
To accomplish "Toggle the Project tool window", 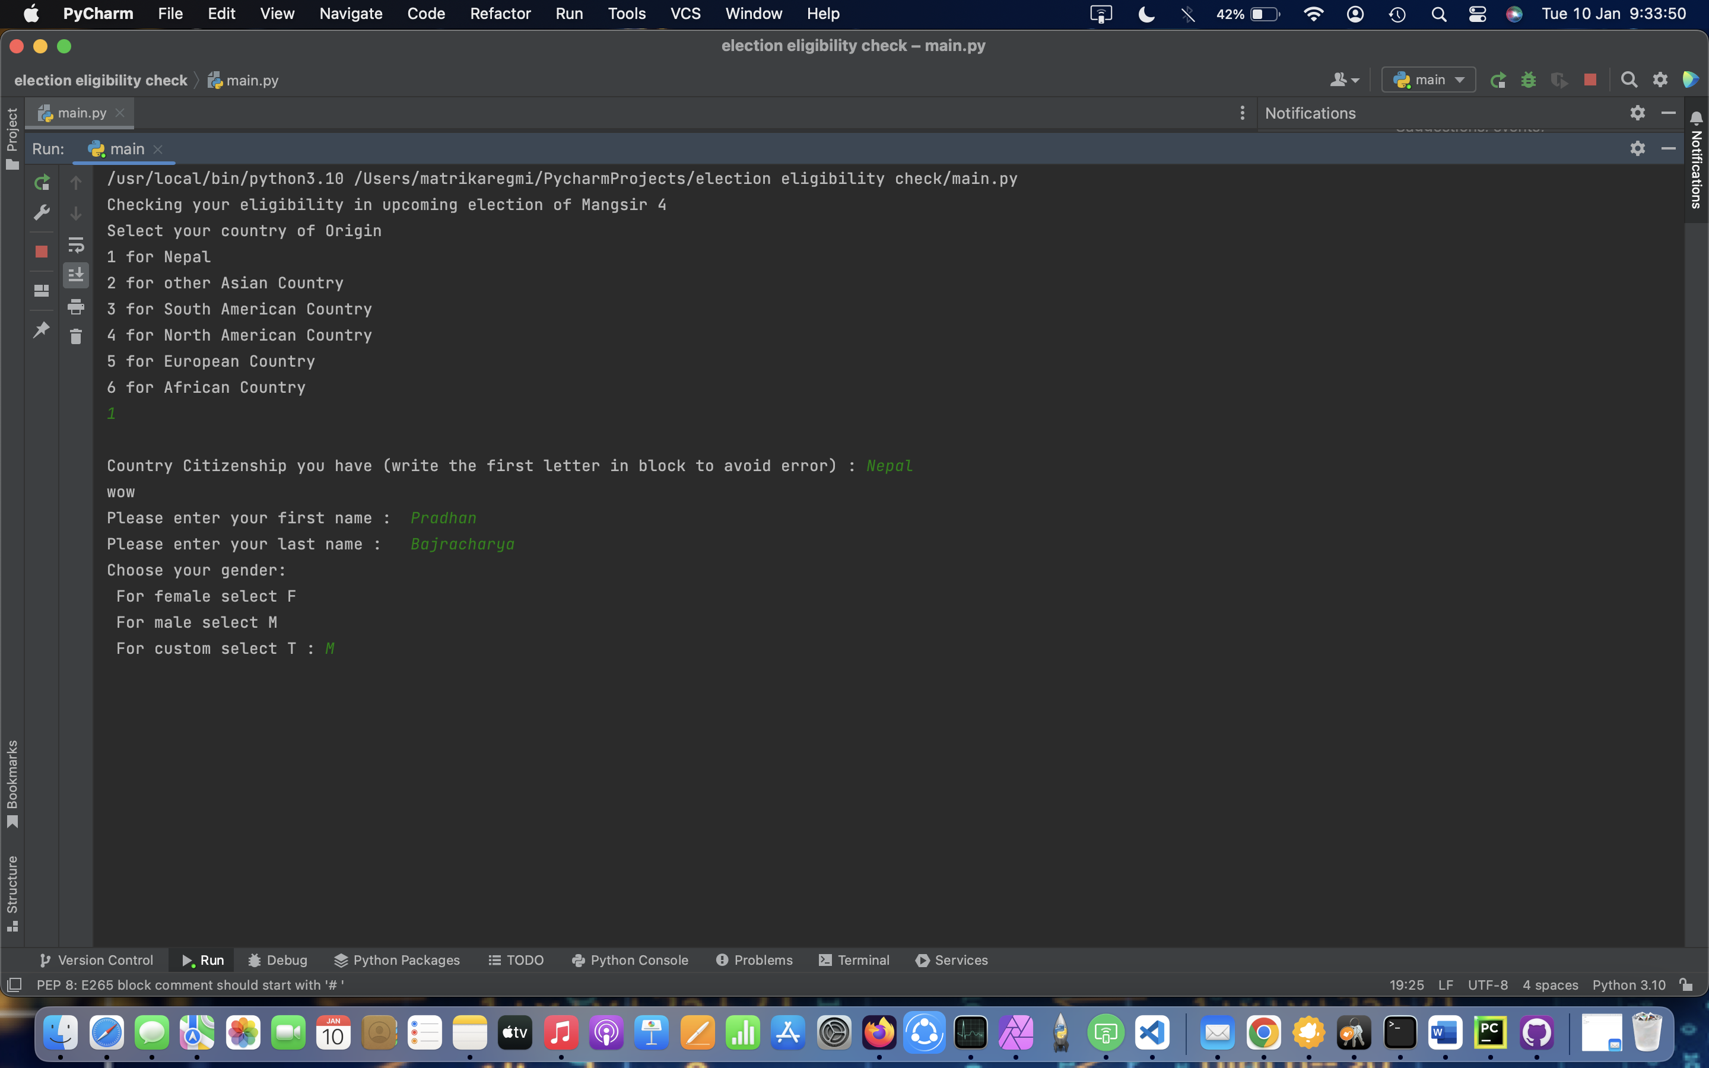I will click(x=12, y=138).
